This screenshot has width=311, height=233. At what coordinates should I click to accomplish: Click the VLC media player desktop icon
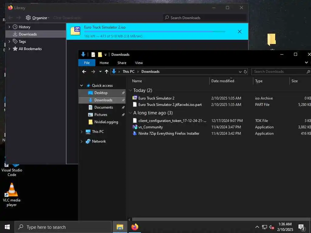click(12, 194)
